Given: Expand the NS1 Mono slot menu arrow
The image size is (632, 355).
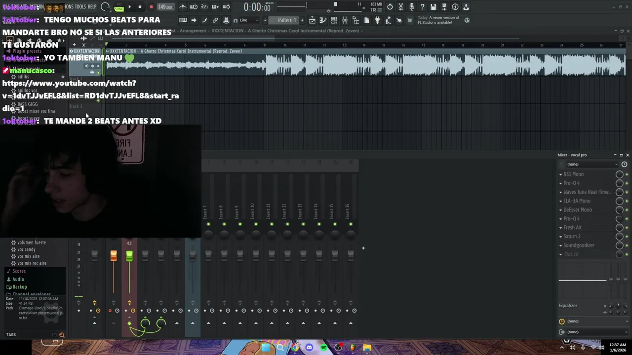Looking at the screenshot, I should [560, 175].
